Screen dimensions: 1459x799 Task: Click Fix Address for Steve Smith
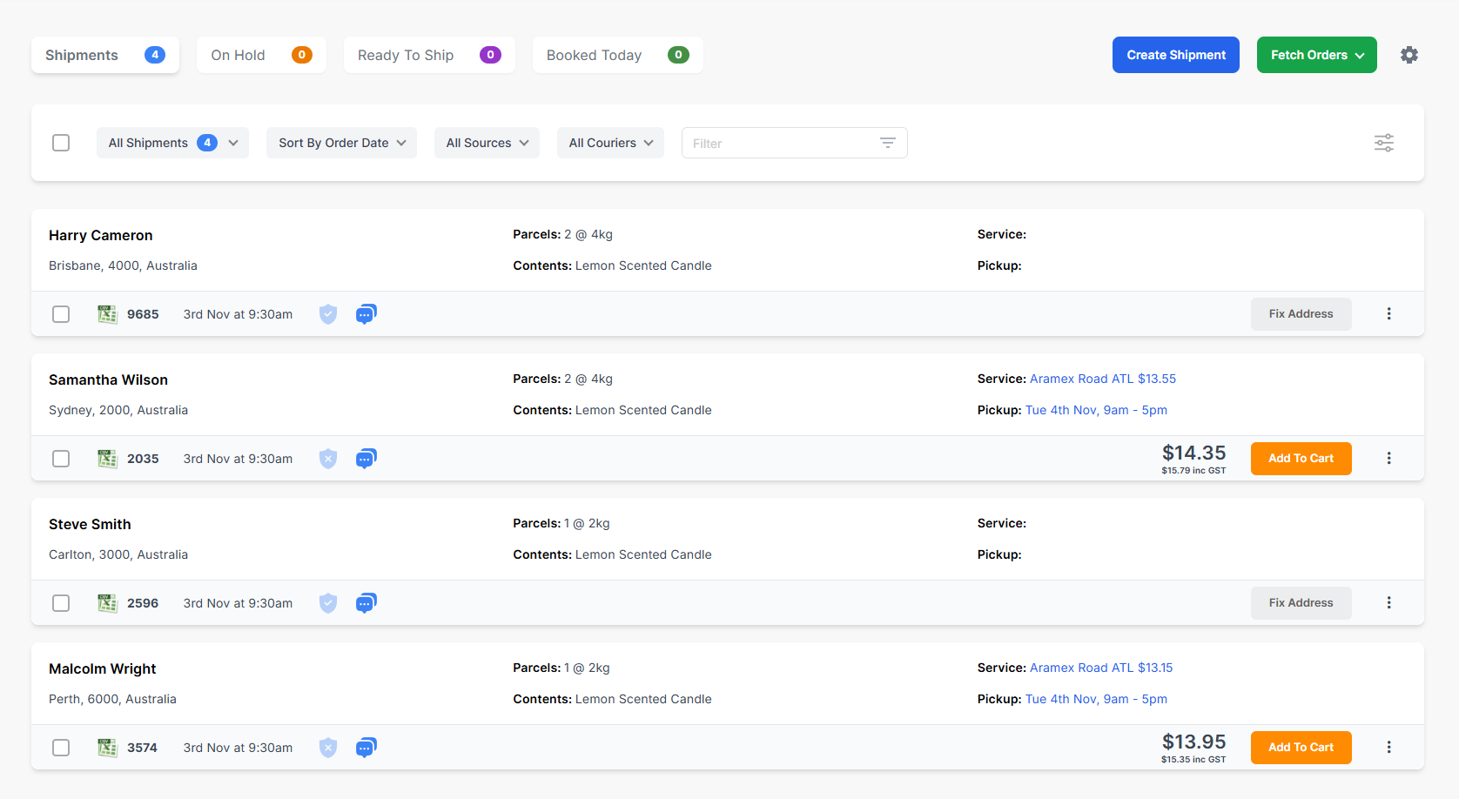(1301, 602)
